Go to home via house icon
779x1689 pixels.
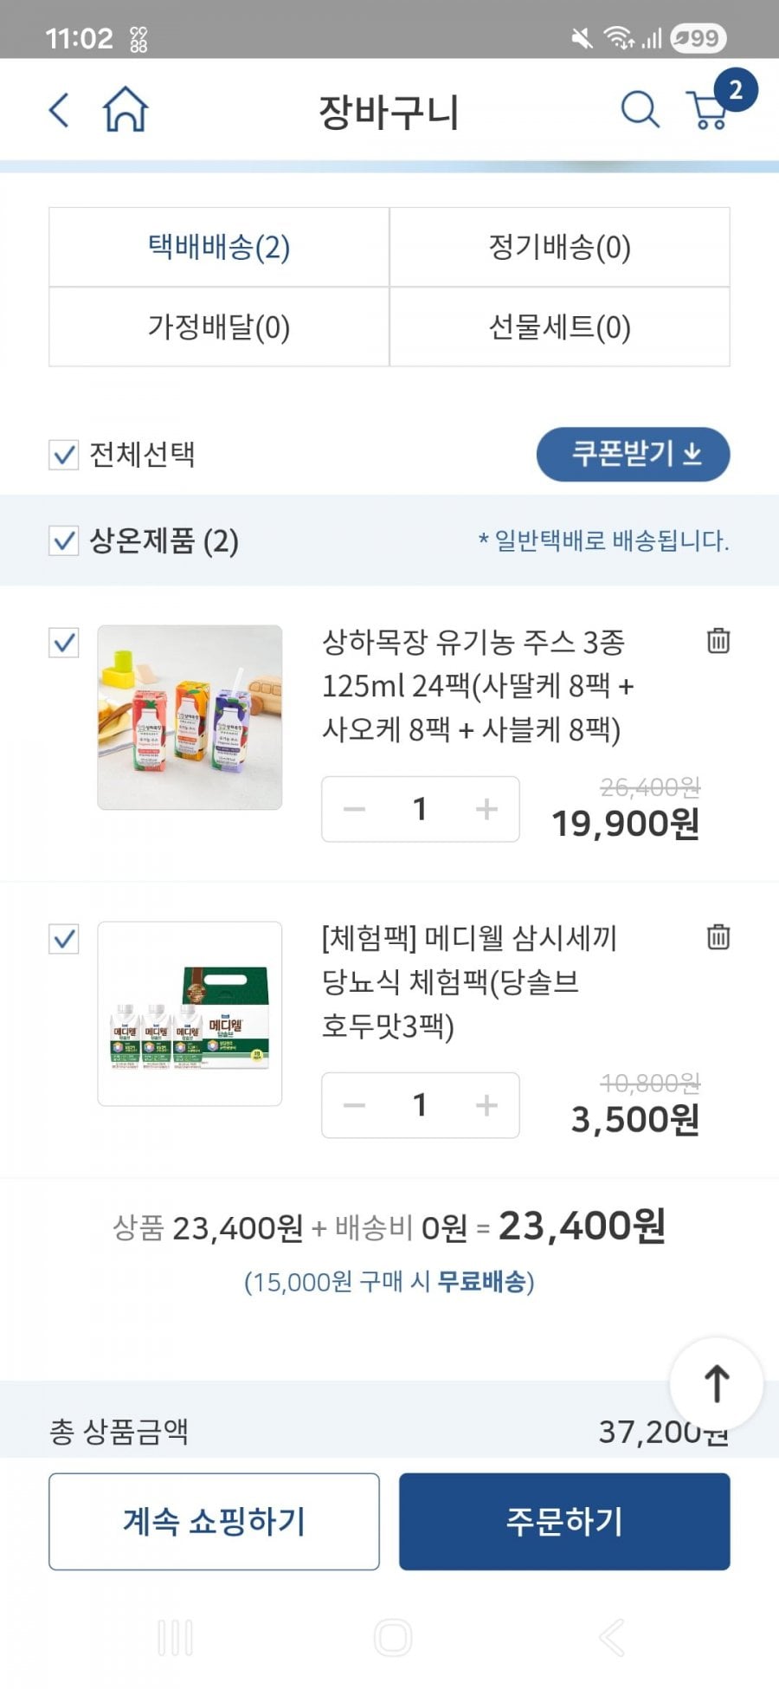coord(126,110)
